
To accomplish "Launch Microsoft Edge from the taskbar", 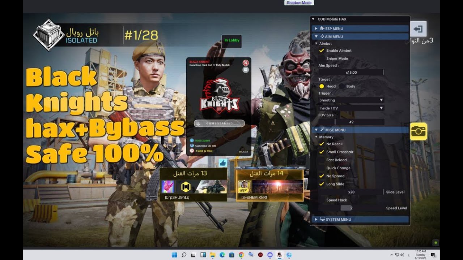I will point(222,255).
